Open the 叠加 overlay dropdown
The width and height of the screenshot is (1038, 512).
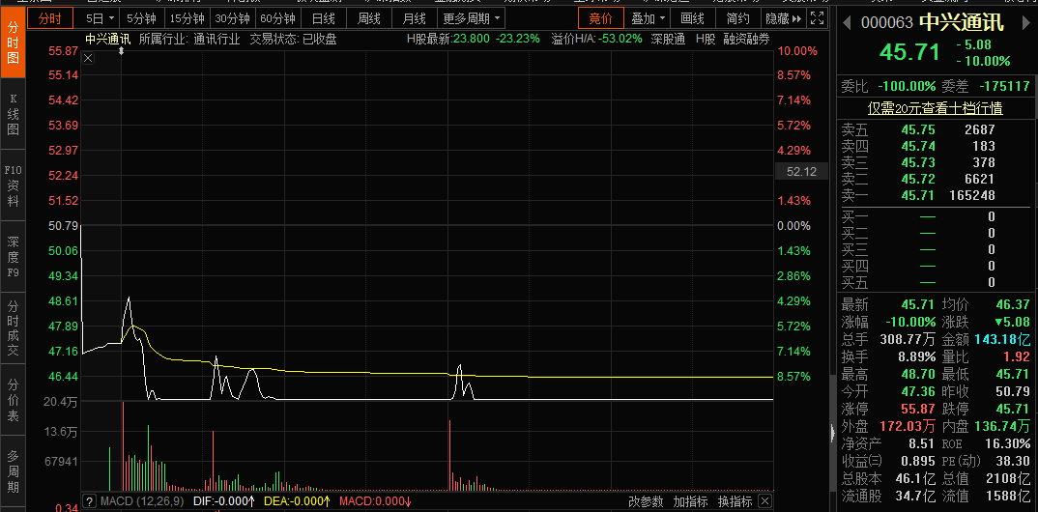pyautogui.click(x=649, y=18)
